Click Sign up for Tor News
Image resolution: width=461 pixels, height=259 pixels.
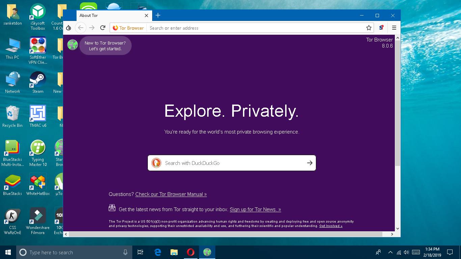(x=255, y=209)
